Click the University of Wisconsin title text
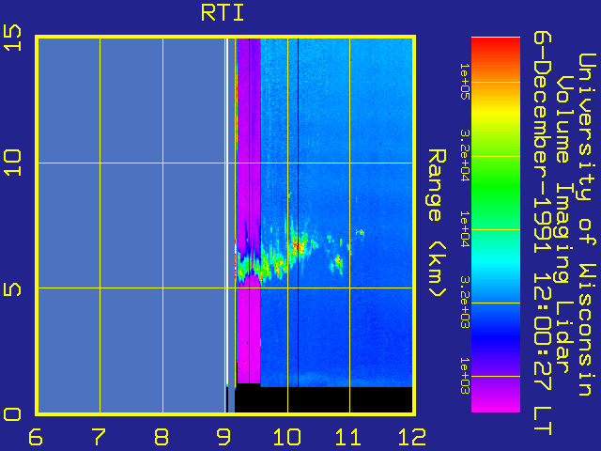The image size is (601, 451). coord(586,225)
